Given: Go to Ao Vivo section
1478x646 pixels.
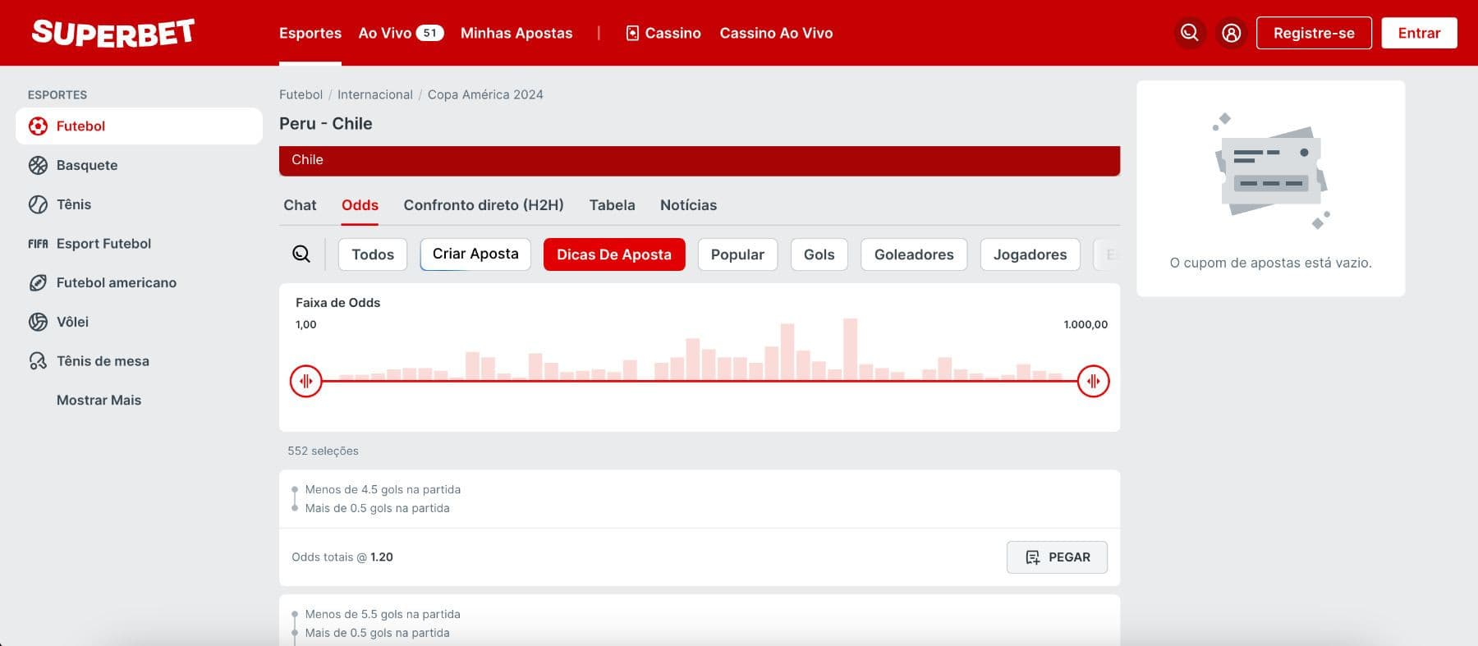Looking at the screenshot, I should 385,33.
